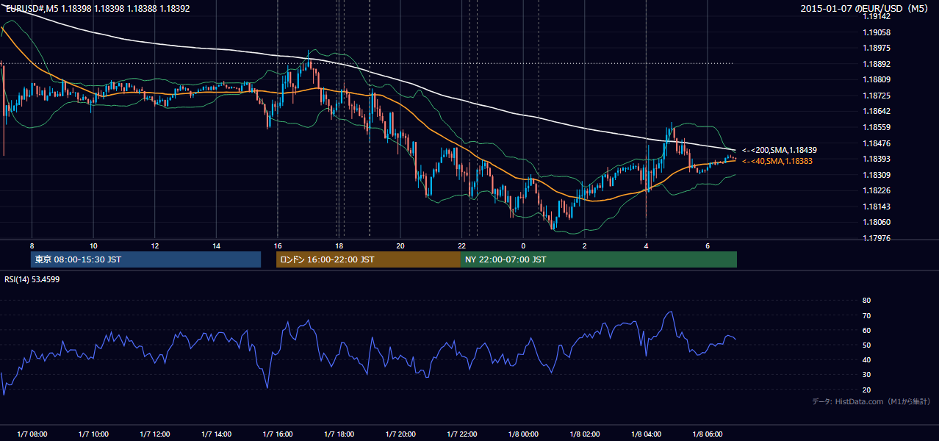Click the 1.18809 price axis value
Screen dimensions: 939x441
coord(877,79)
